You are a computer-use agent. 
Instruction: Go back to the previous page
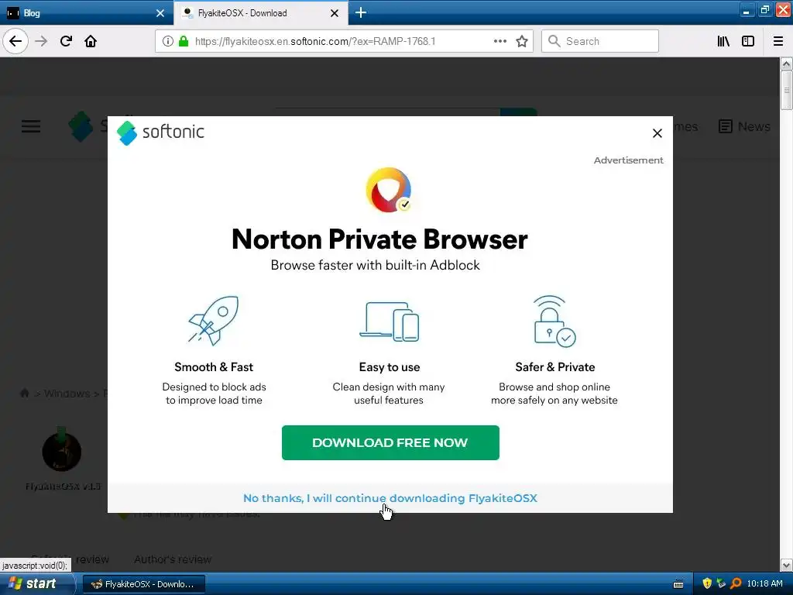click(x=15, y=41)
